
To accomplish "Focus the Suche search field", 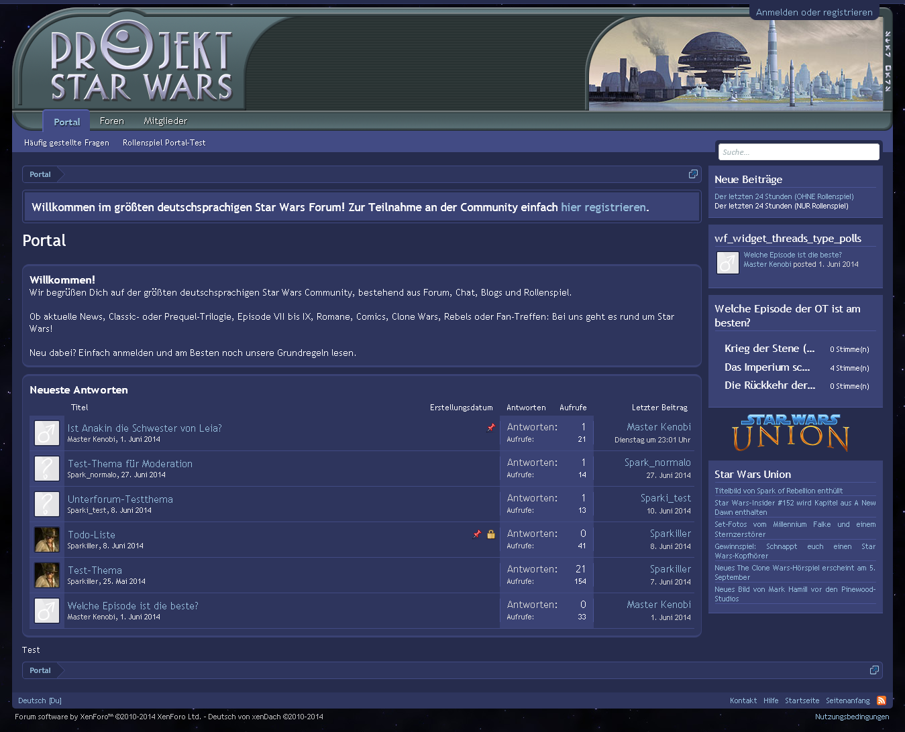I will 798,152.
